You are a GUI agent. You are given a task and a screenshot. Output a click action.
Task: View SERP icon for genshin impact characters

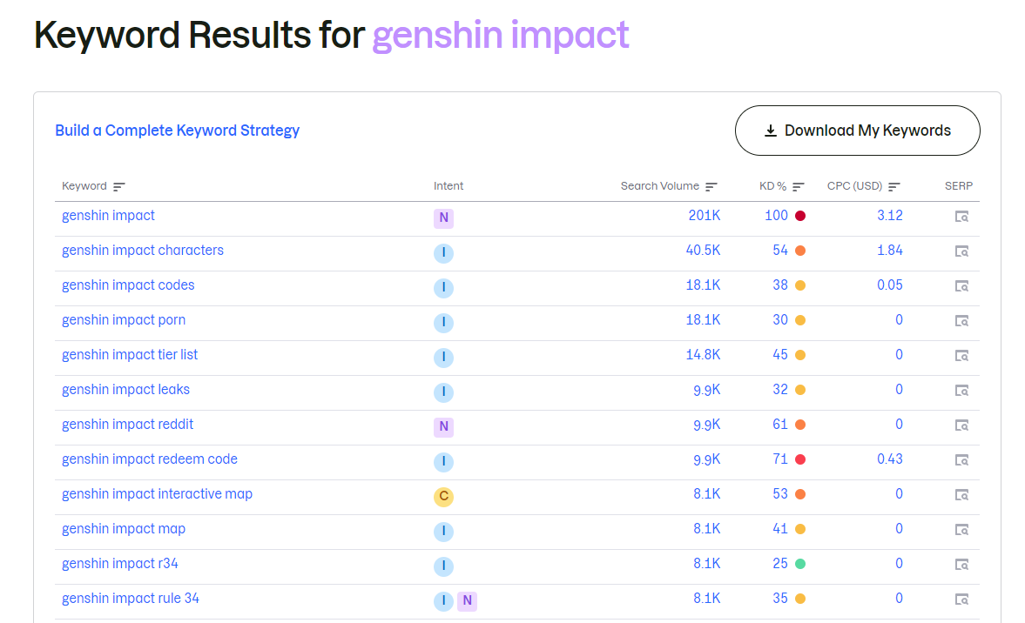coord(961,251)
